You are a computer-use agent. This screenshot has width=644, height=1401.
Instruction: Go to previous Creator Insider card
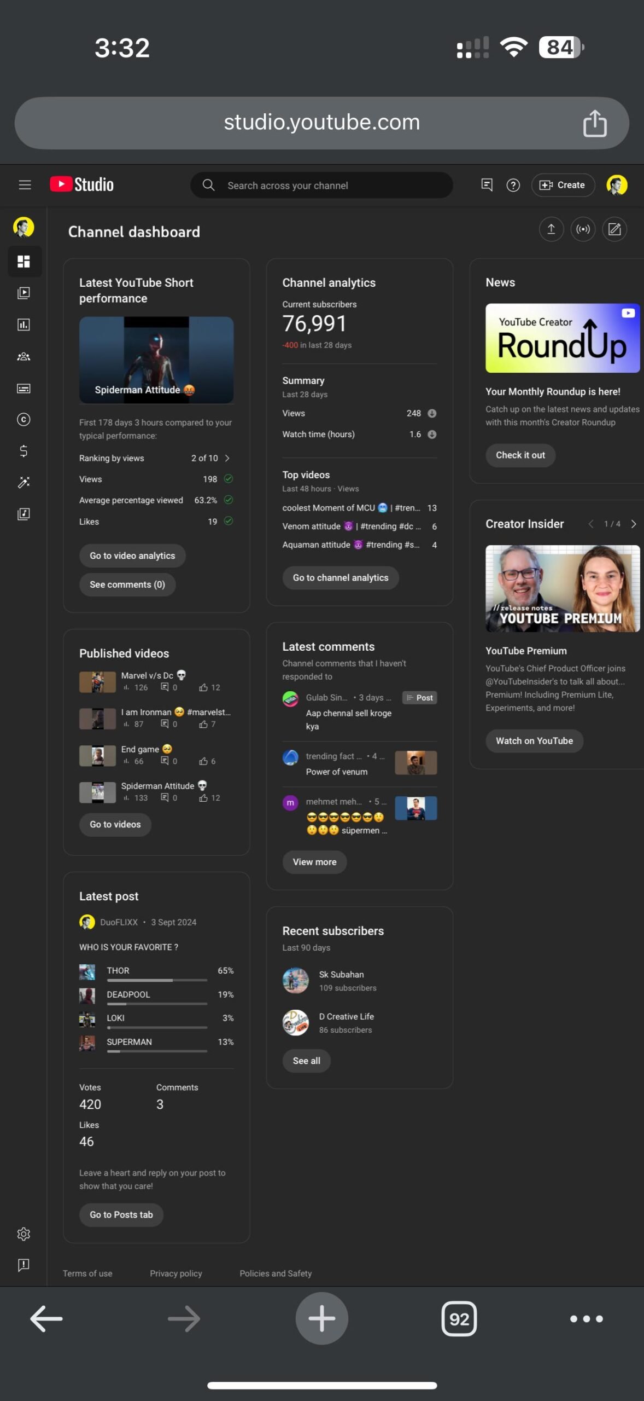[591, 524]
